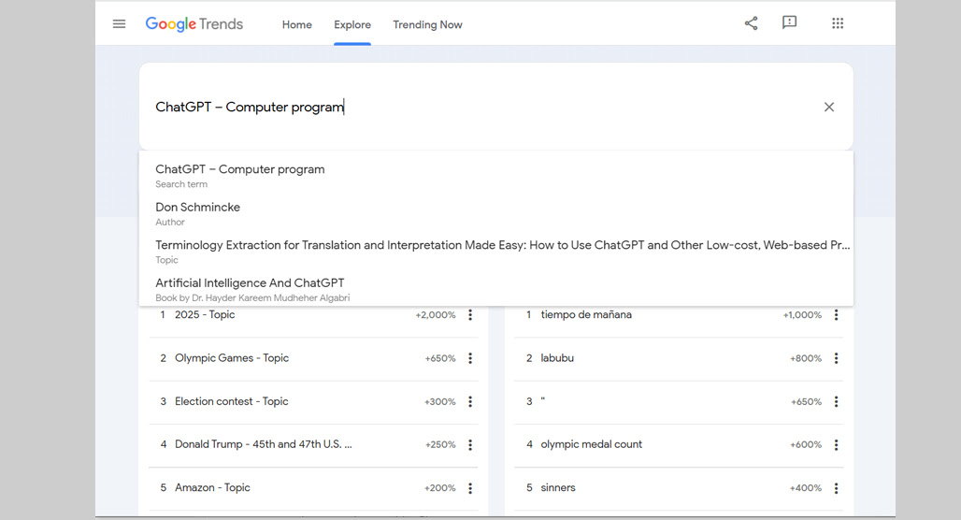
Task: Open more options for Olympic Games - Topic
Action: 470,358
